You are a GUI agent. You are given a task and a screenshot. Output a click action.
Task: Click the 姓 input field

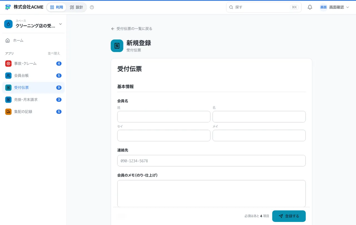[164, 117]
